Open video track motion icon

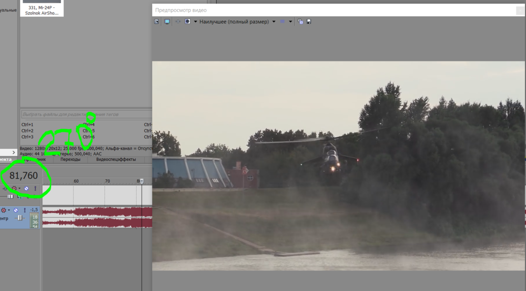pyautogui.click(x=5, y=189)
